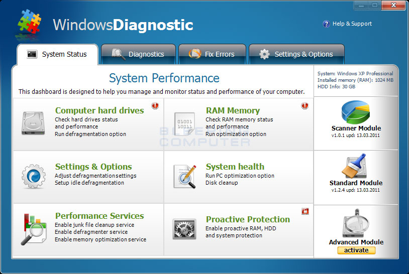The height and width of the screenshot is (274, 409).
Task: Click red alert icon beside RAM Memory
Action: point(304,105)
